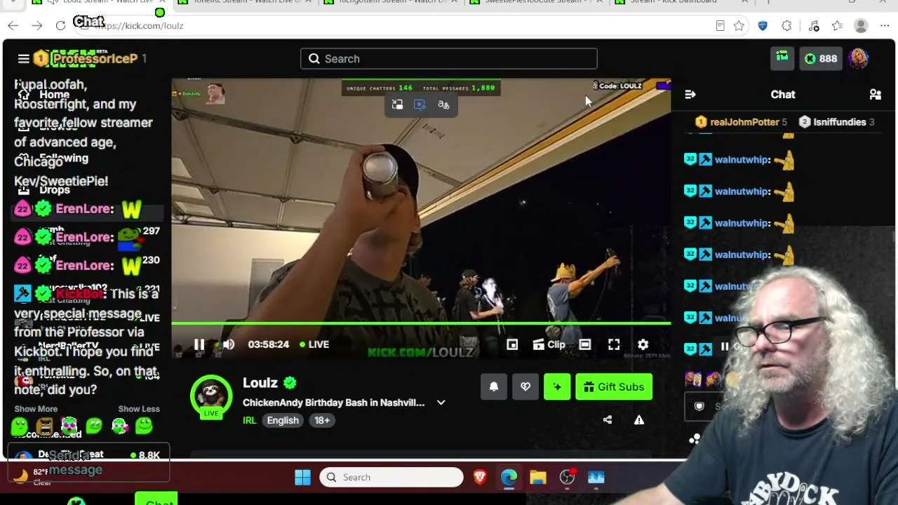Mute the stream volume speaker icon
The image size is (898, 505).
click(x=229, y=344)
